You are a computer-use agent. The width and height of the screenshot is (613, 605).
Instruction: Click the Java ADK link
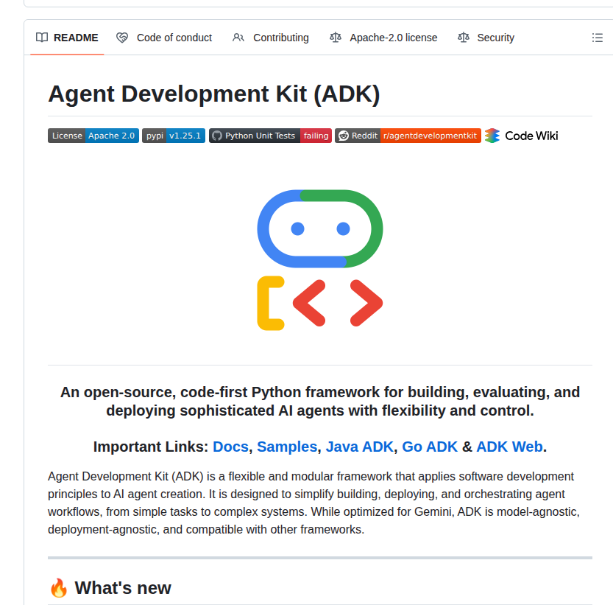359,447
